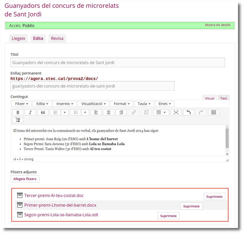244x234 pixels.
Task: Apply center alignment to text
Action: [109, 112]
